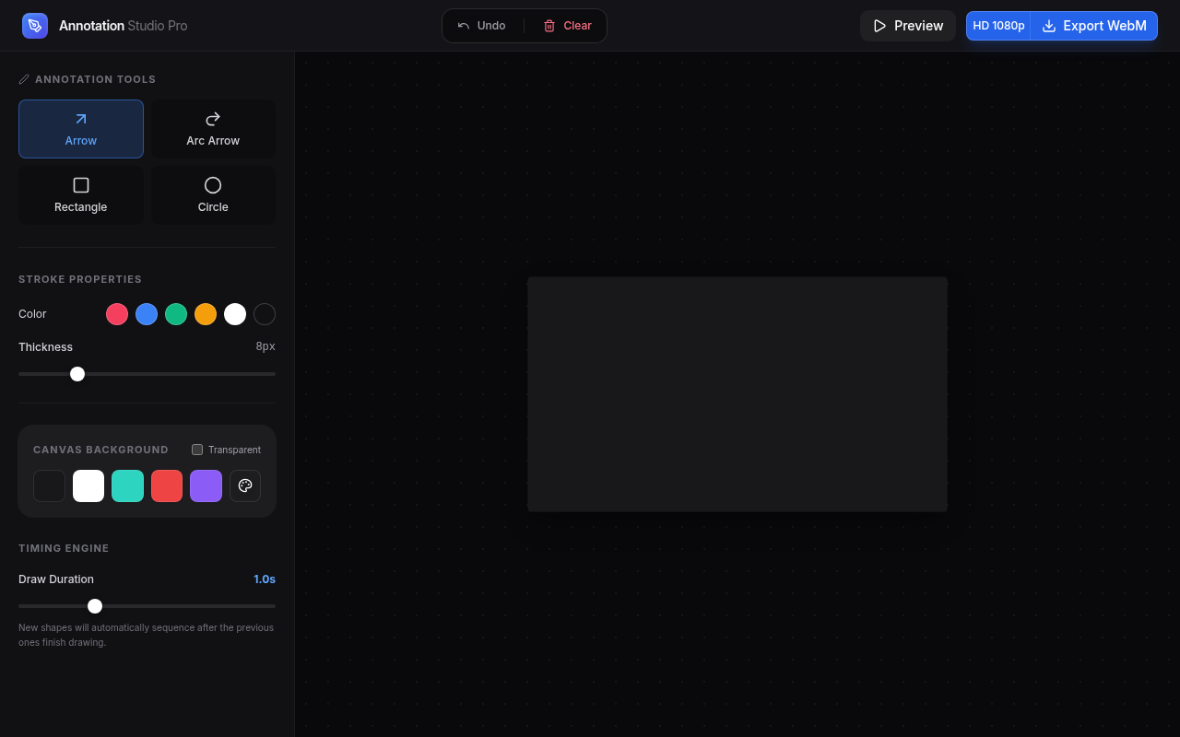Open the custom background color palette

(245, 485)
